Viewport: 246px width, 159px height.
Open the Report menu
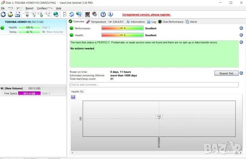pos(29,8)
